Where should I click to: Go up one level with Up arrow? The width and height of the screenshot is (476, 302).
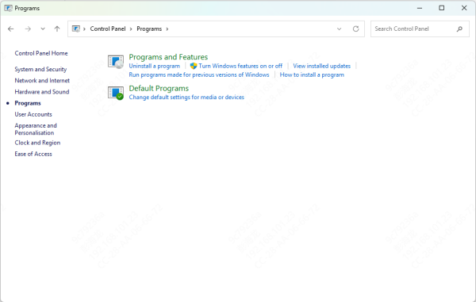pos(57,29)
